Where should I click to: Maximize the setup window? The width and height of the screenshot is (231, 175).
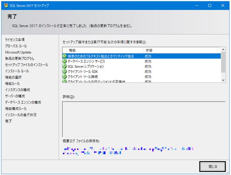click(x=209, y=5)
